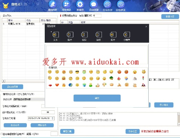Insert the coffee cup emoji

pos(135,79)
